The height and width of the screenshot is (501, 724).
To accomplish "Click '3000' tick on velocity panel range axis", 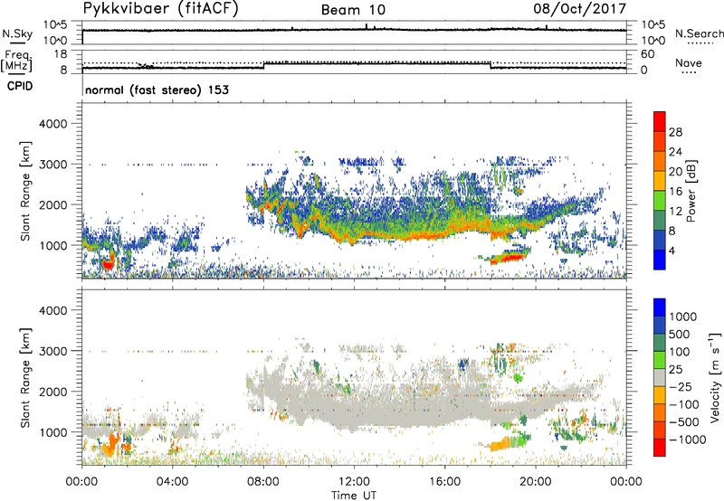I will [53, 351].
